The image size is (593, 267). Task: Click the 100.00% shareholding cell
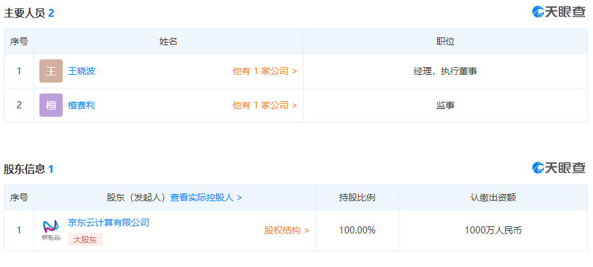pyautogui.click(x=357, y=230)
